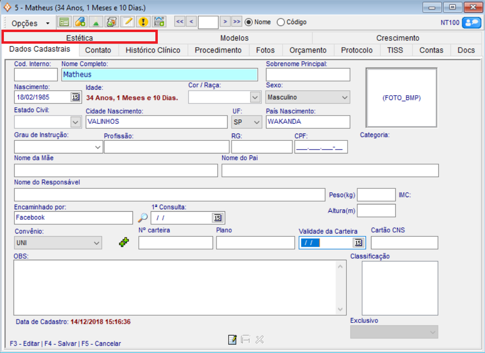Image resolution: width=485 pixels, height=353 pixels.
Task: Go to the last record button
Action: (x=236, y=22)
